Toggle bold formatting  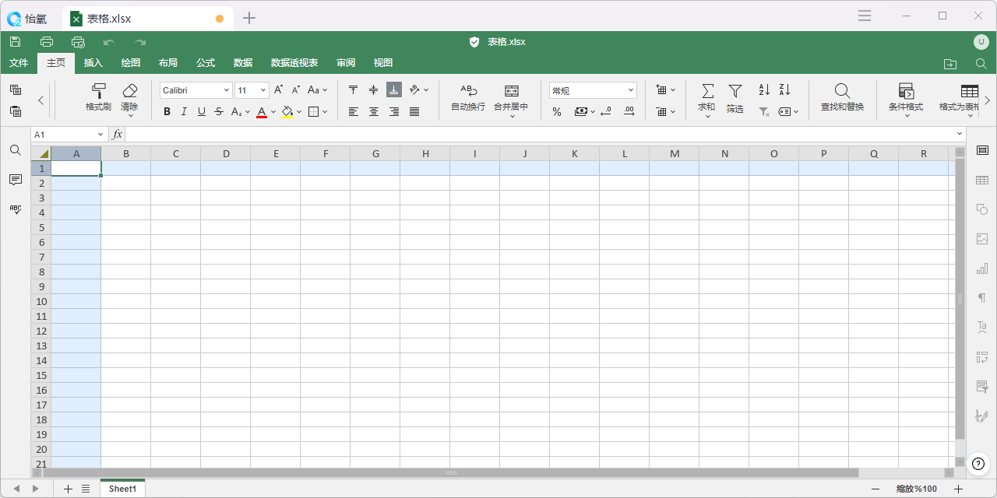coord(167,111)
